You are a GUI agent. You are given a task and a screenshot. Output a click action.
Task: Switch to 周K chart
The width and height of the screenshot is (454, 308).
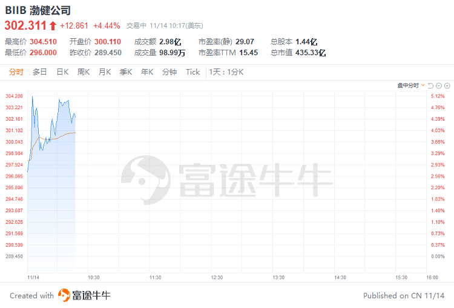(84, 72)
